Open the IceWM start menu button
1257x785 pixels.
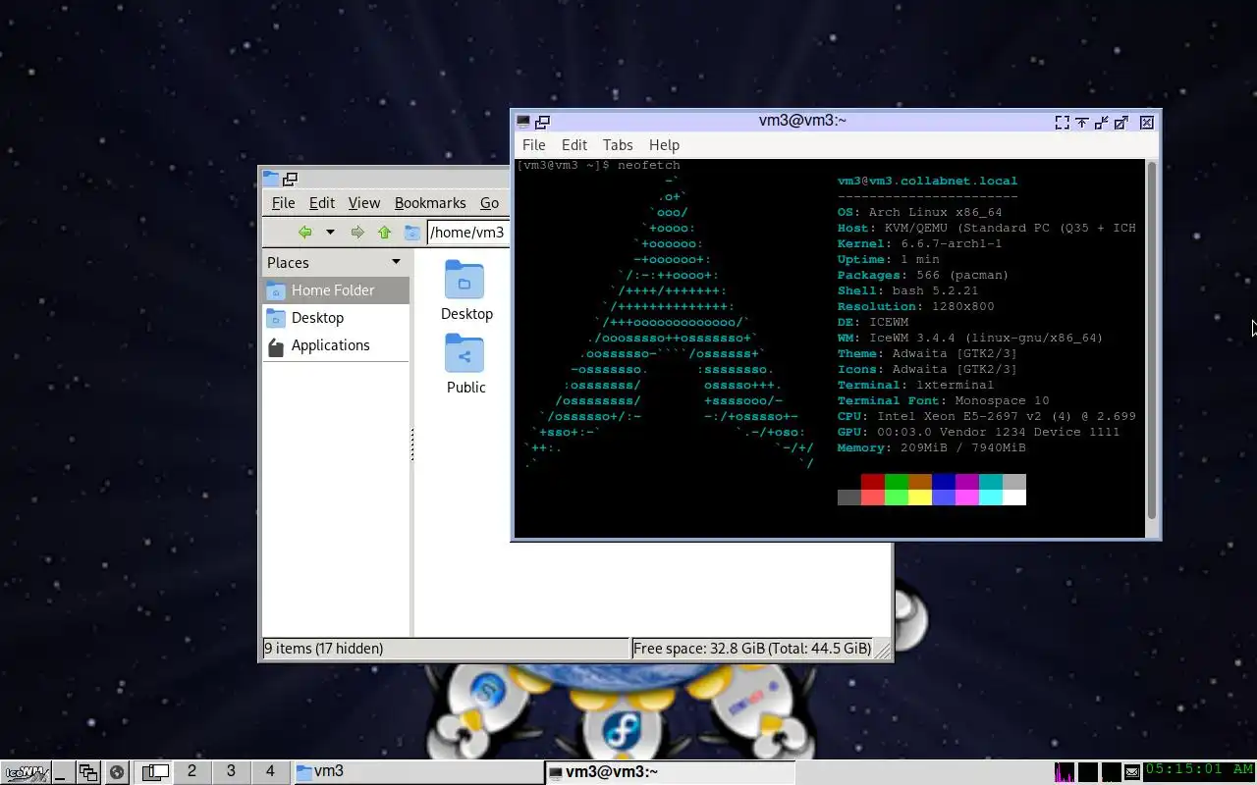pyautogui.click(x=25, y=772)
